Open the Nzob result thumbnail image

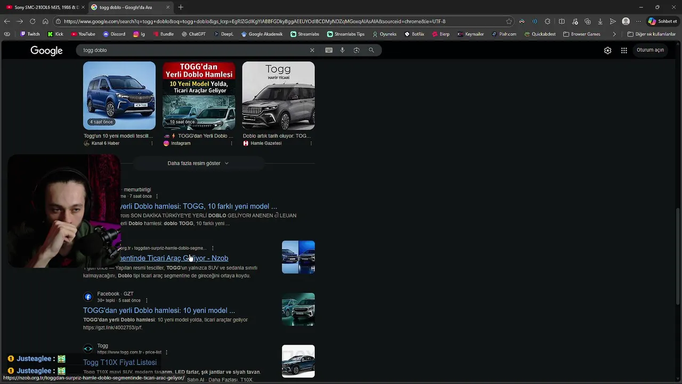click(x=298, y=257)
